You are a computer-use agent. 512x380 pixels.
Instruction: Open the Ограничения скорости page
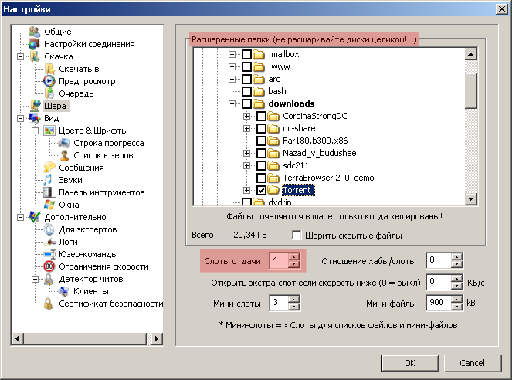pos(103,266)
